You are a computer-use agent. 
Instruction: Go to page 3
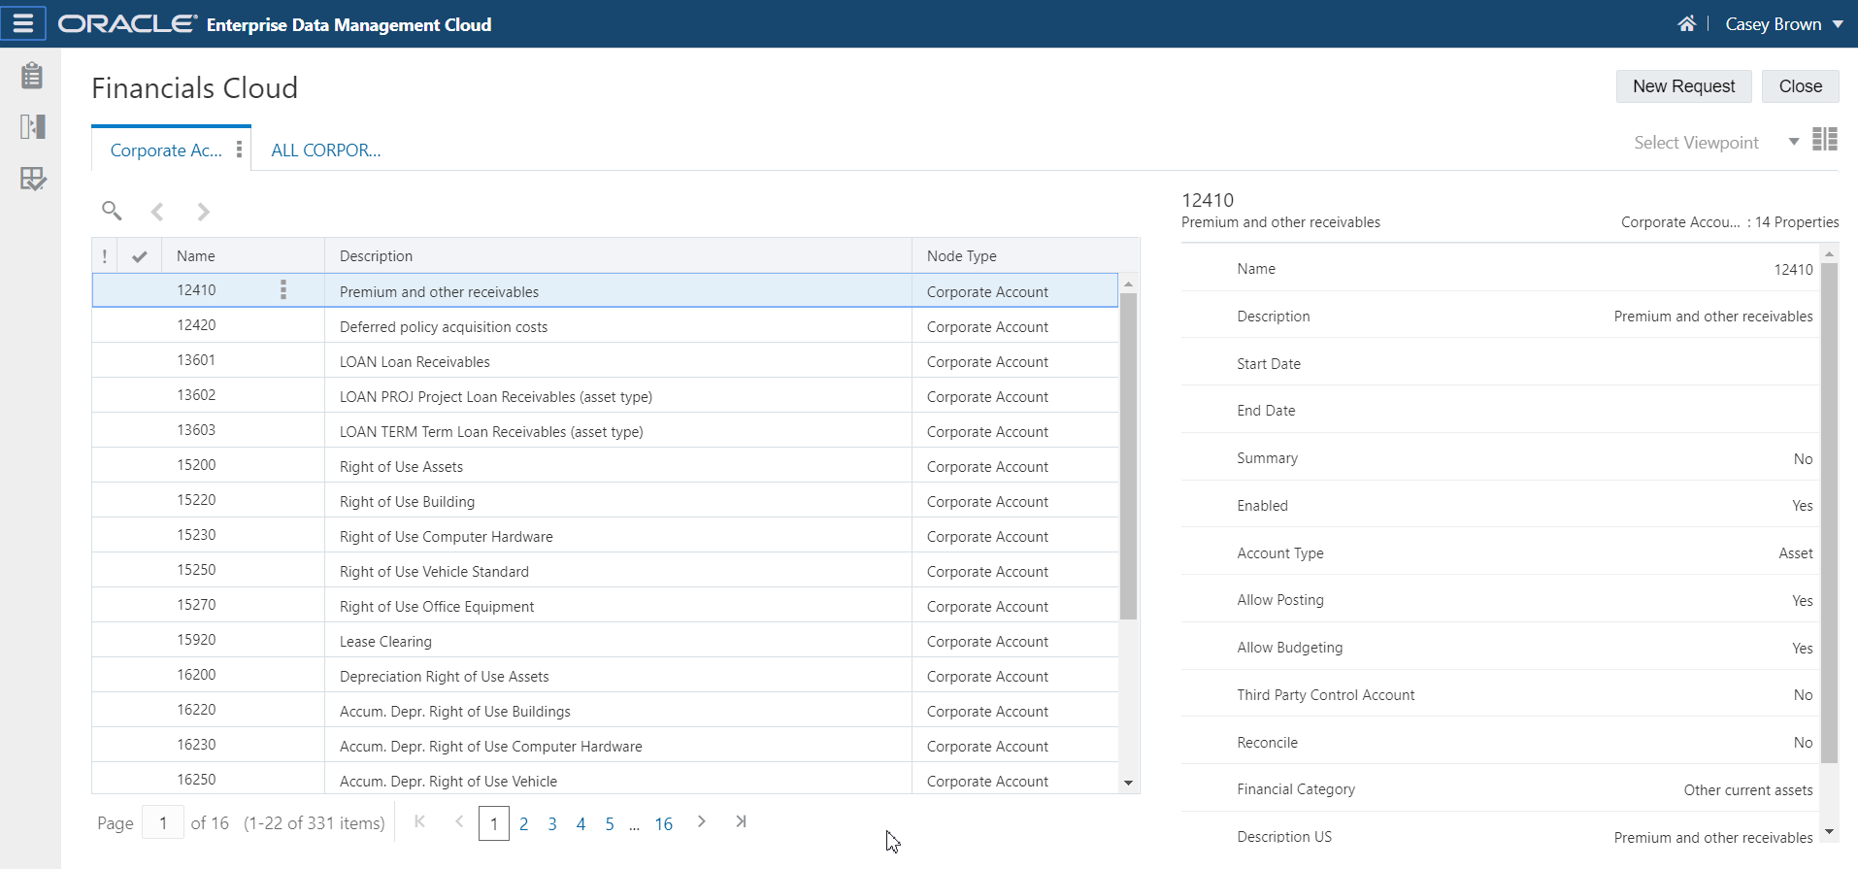pyautogui.click(x=552, y=824)
